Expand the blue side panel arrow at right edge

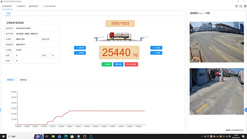pos(246,110)
